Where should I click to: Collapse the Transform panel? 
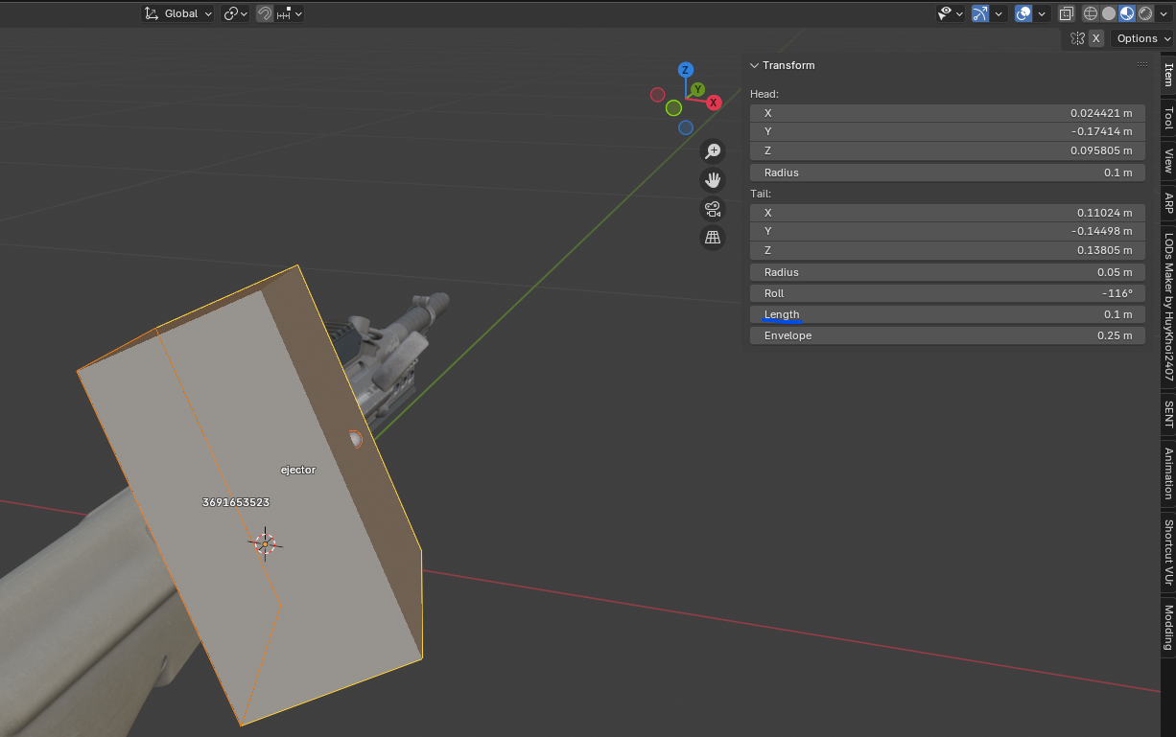[755, 65]
